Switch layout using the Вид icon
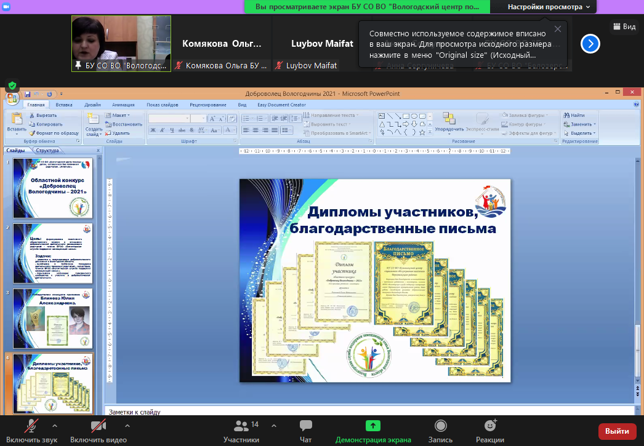 [623, 26]
